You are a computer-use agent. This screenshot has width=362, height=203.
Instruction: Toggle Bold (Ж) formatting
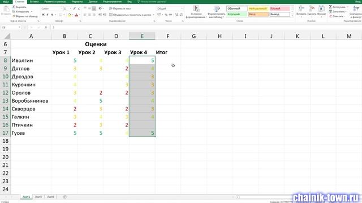point(43,15)
